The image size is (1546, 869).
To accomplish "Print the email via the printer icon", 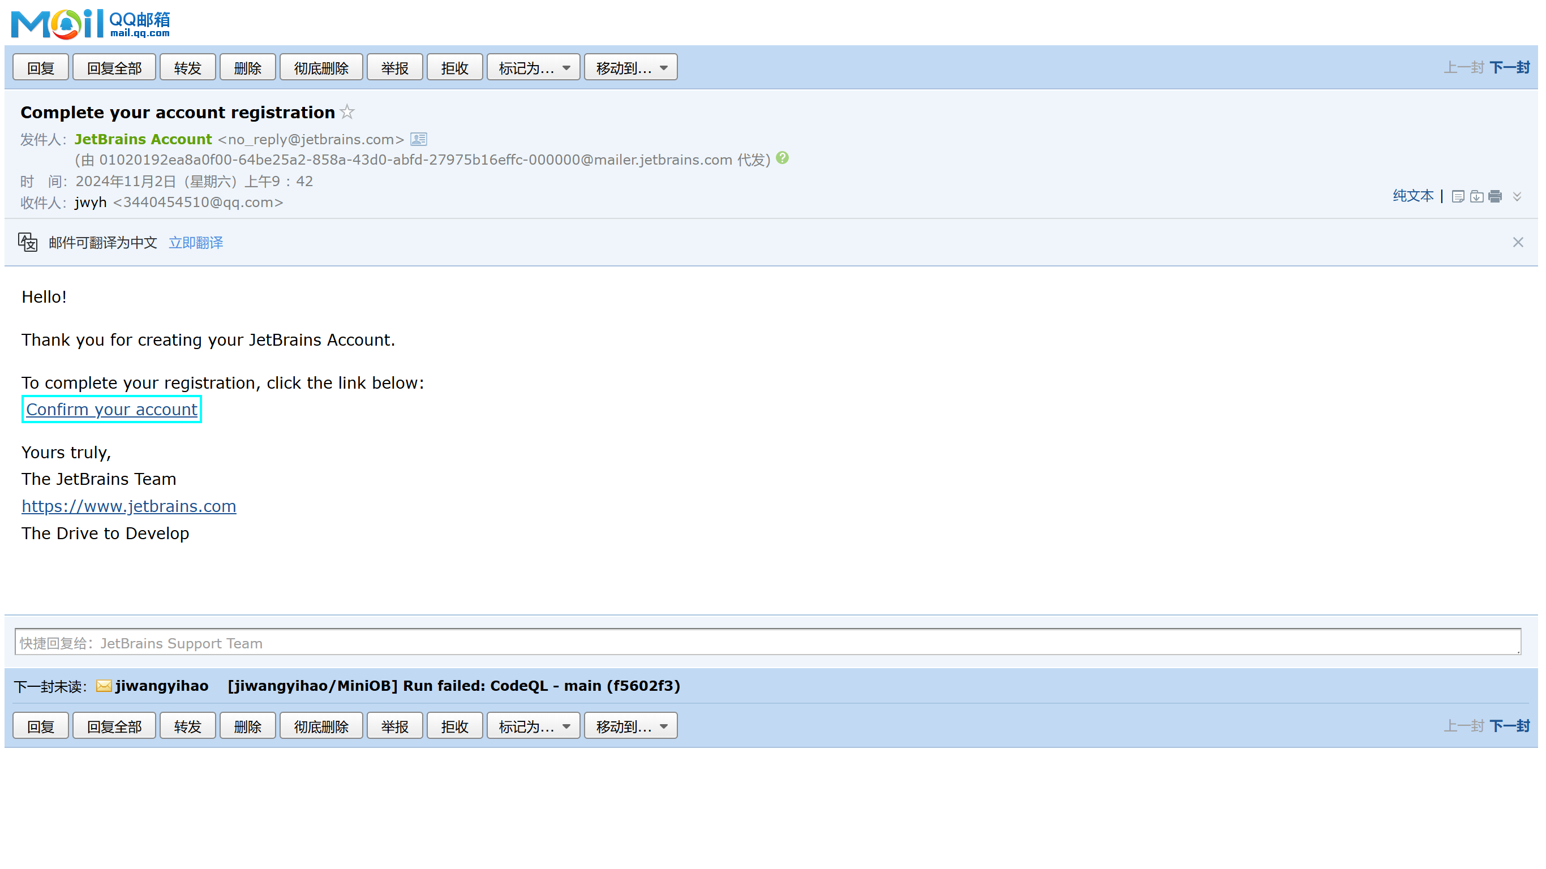I will click(1495, 196).
